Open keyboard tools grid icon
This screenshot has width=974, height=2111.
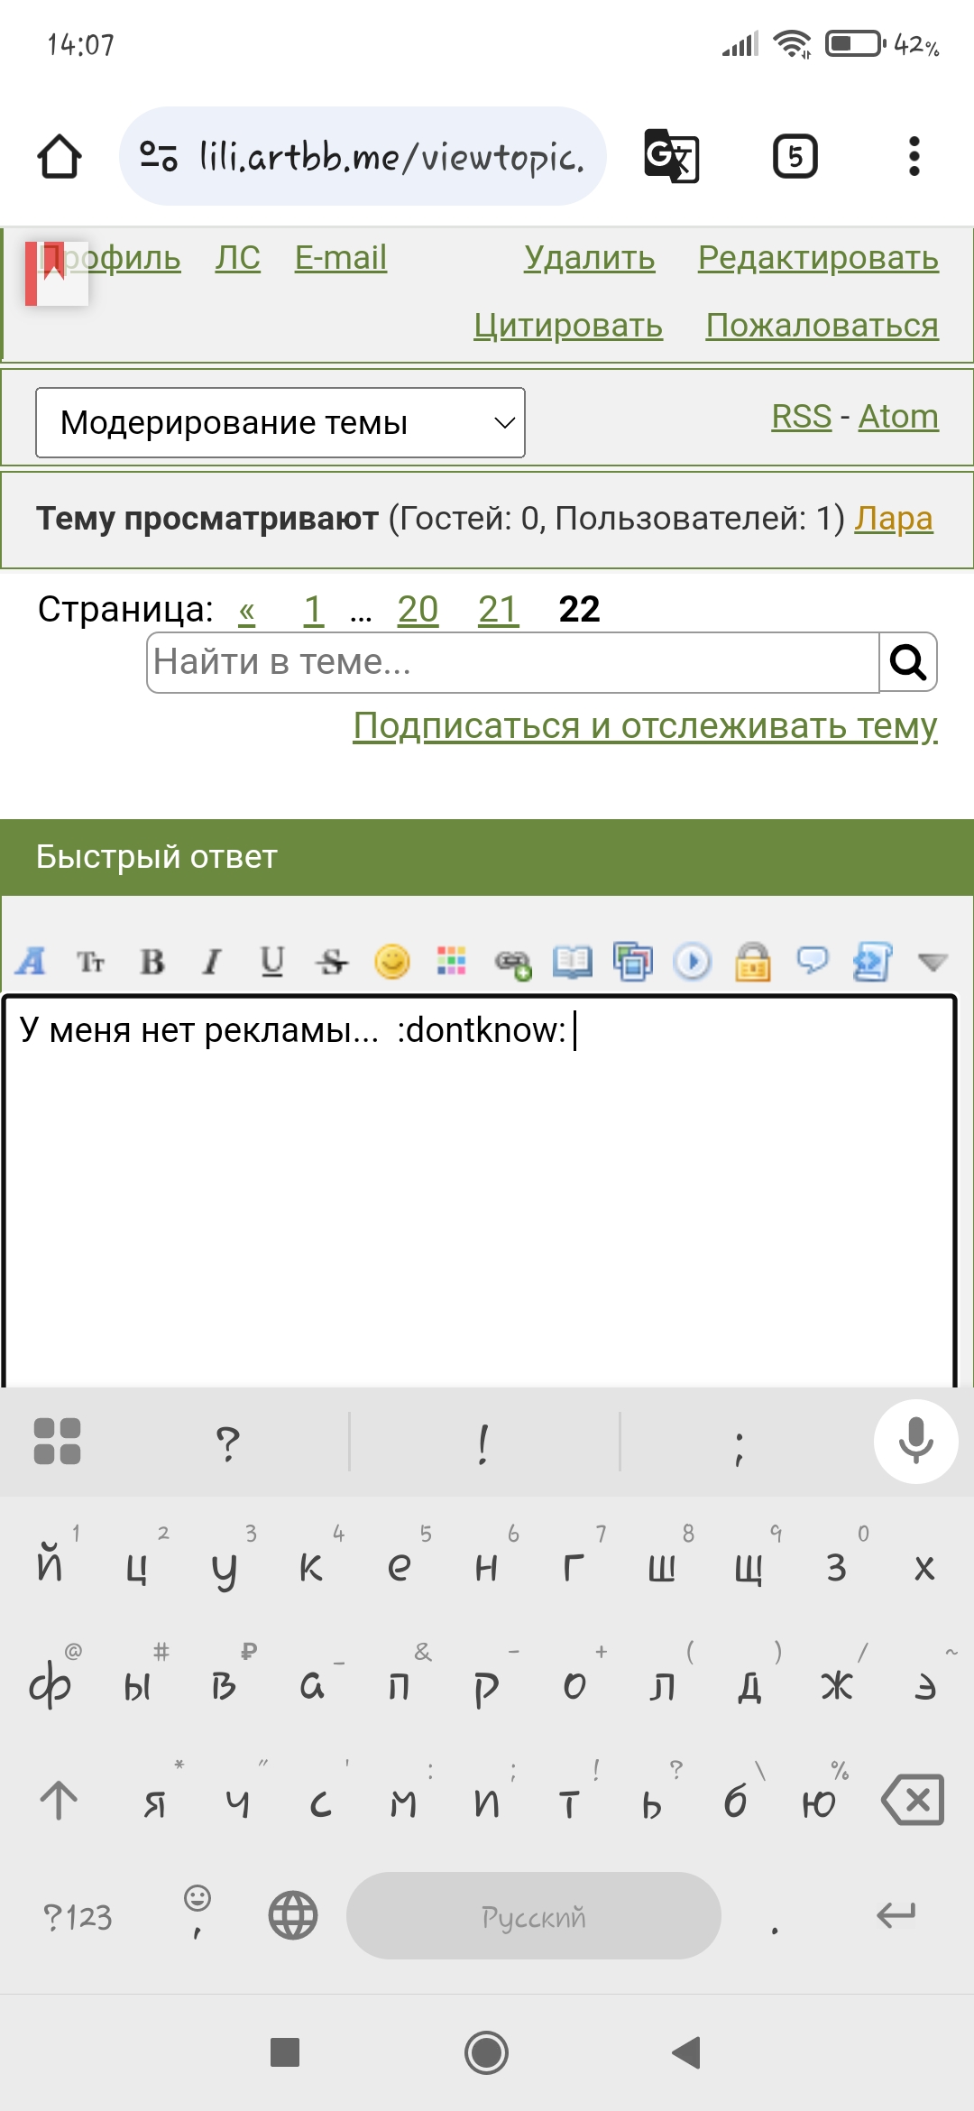tap(57, 1442)
